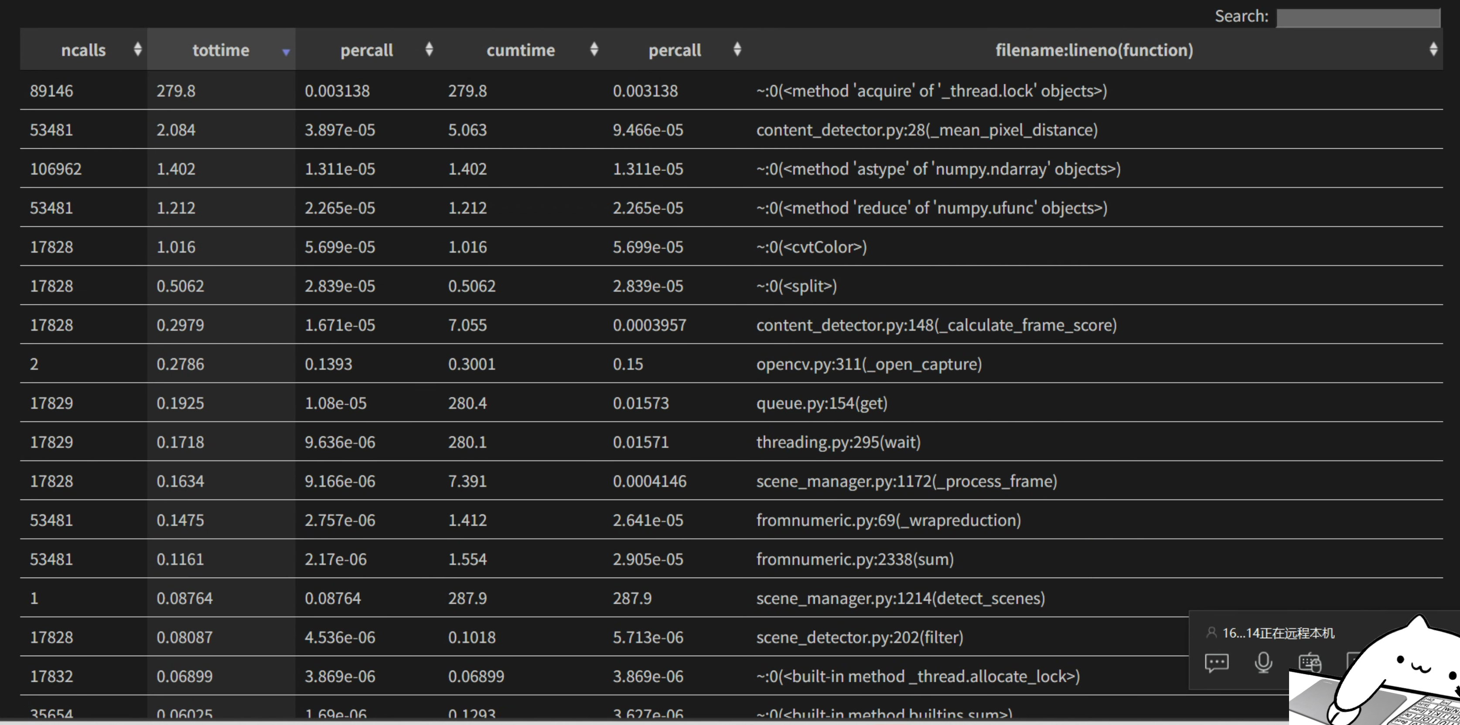
Task: Click ncalls value 89146
Action: 51,91
